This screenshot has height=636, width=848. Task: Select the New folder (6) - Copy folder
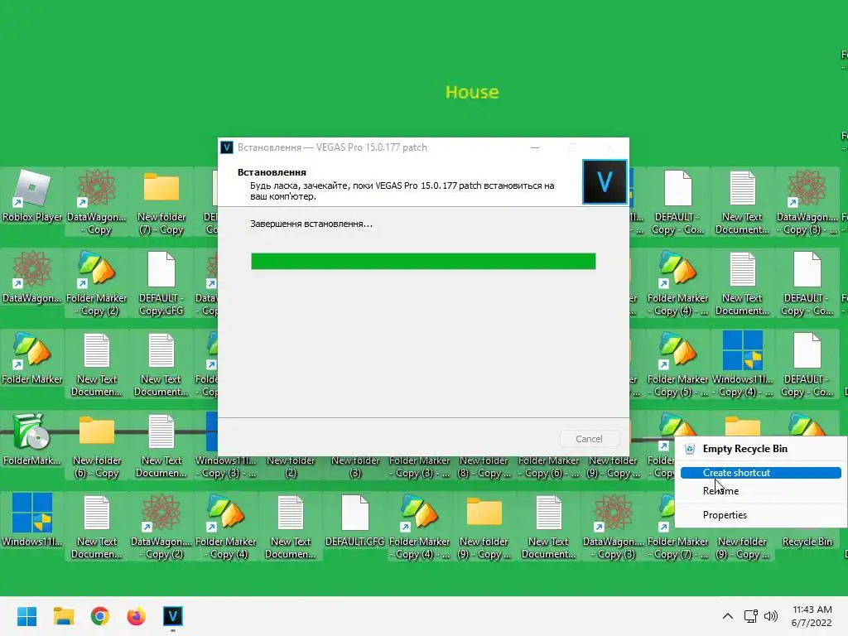[97, 446]
